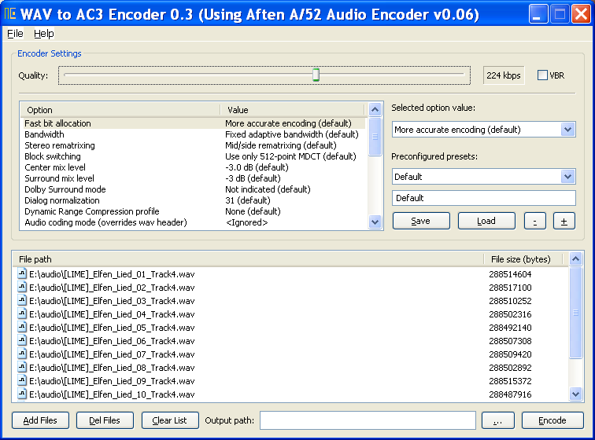The height and width of the screenshot is (440, 595).
Task: Select the Surround mix level option row
Action: click(x=193, y=178)
